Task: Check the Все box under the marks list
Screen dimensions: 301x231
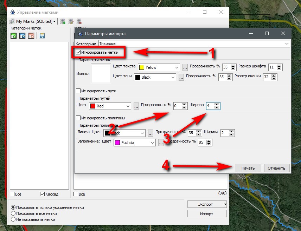Action: pos(76,194)
